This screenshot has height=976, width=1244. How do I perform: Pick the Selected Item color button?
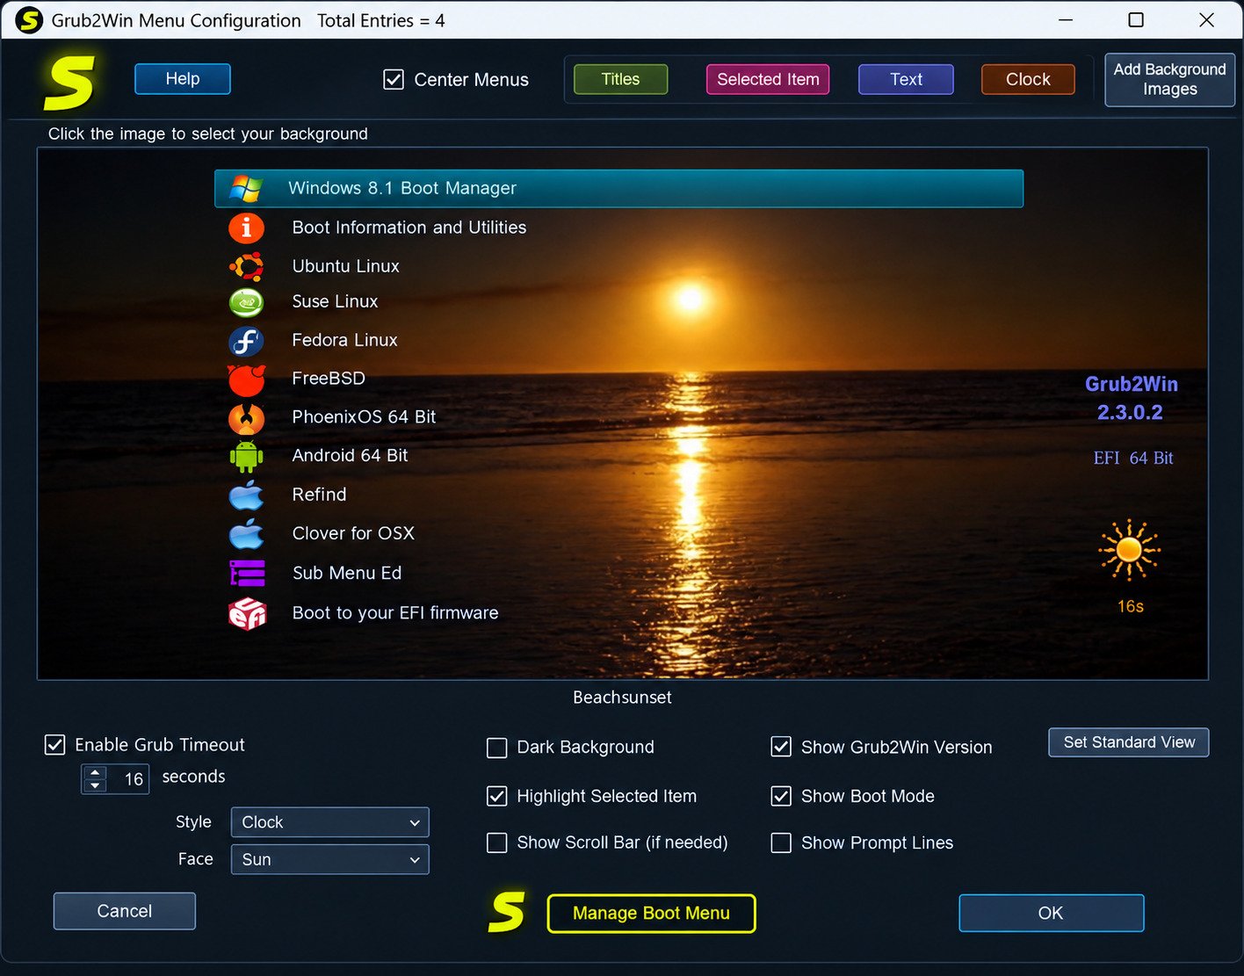tap(768, 79)
